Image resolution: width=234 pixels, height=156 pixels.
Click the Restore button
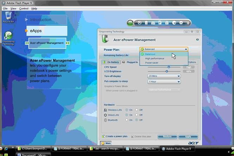pyautogui.click(x=167, y=136)
